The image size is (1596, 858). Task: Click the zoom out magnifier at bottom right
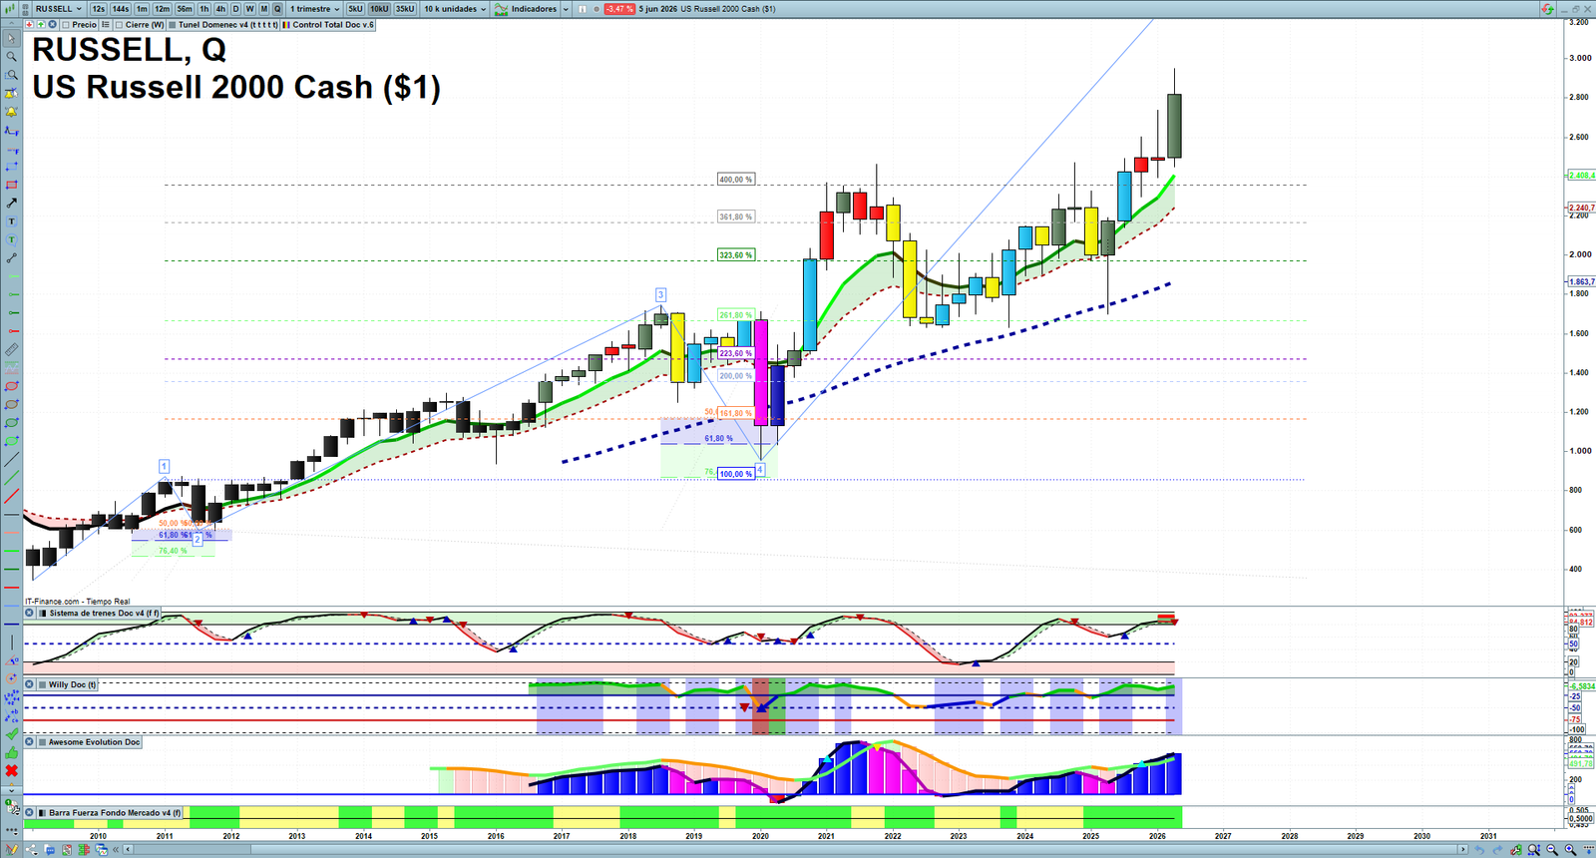click(1551, 850)
